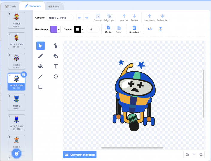The height and width of the screenshot is (161, 211).
Task: Select the Line tool
Action: [40, 76]
